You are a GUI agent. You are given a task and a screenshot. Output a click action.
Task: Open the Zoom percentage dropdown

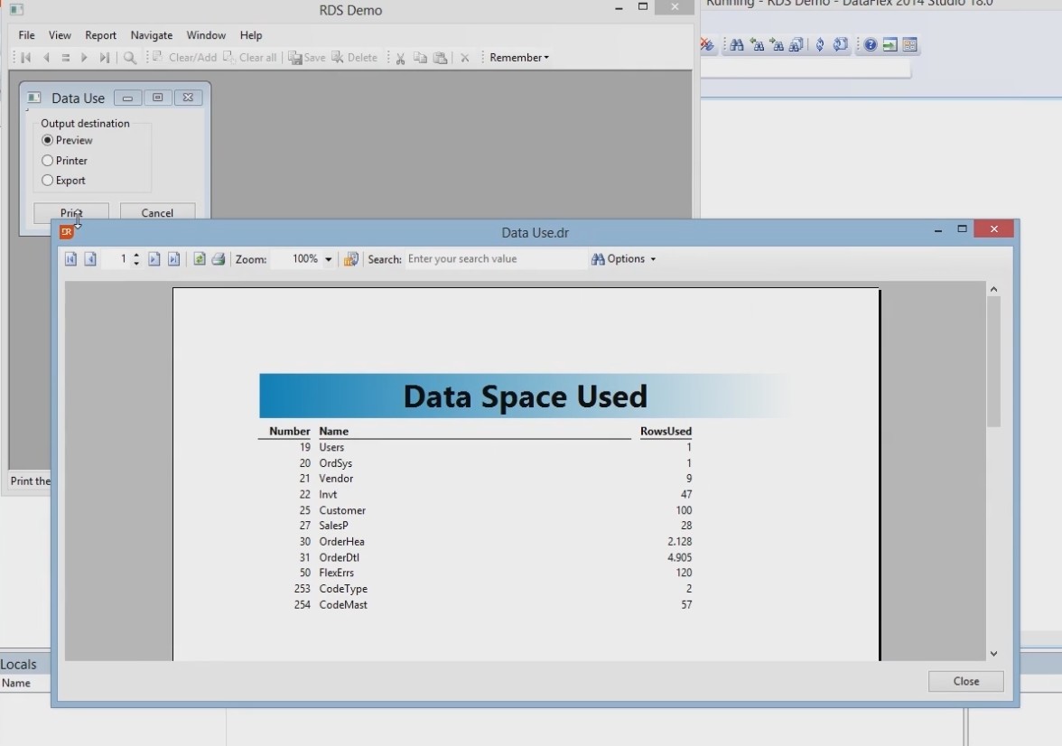(x=328, y=259)
